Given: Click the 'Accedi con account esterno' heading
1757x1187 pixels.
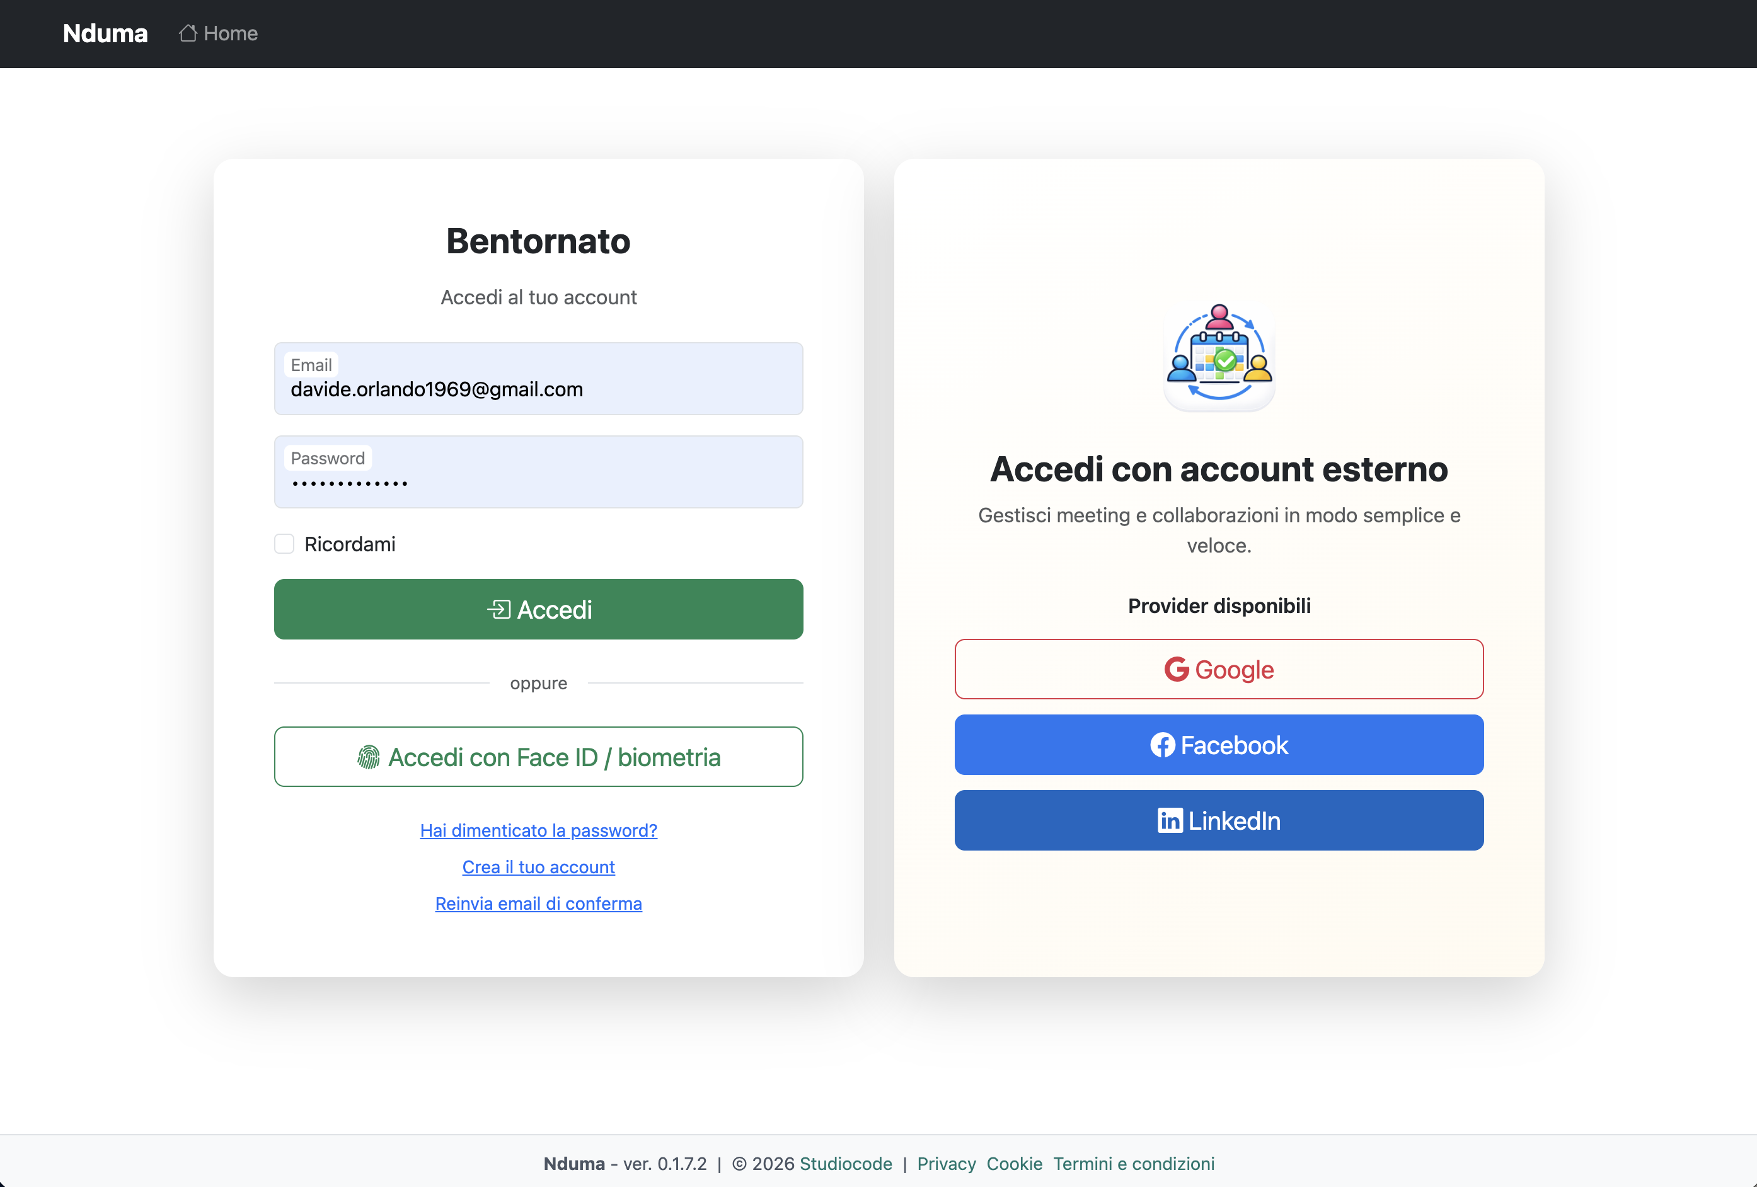Looking at the screenshot, I should click(1219, 469).
